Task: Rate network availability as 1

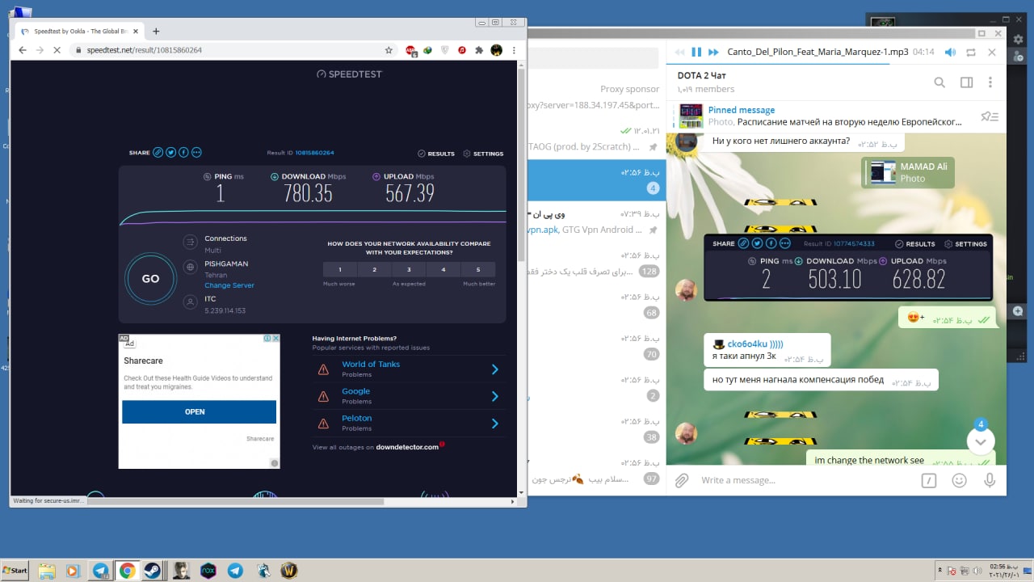Action: (x=340, y=270)
